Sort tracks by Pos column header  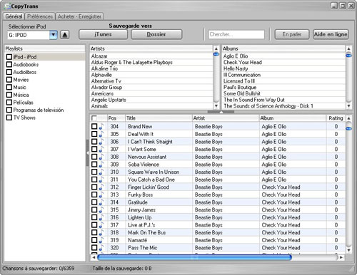116,118
